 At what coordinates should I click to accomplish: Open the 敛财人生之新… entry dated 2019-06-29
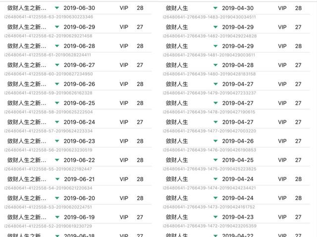tap(27, 27)
